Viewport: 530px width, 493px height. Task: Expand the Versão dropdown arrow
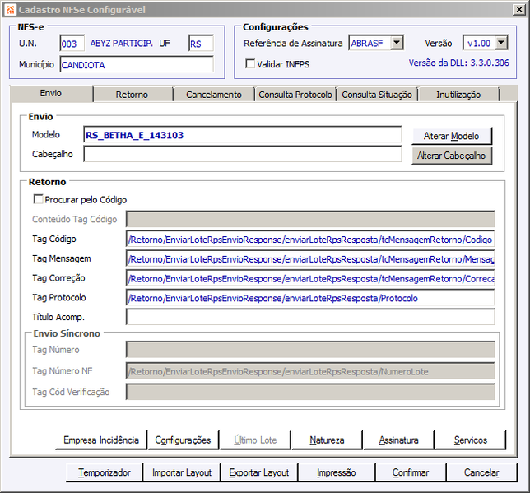click(x=501, y=43)
